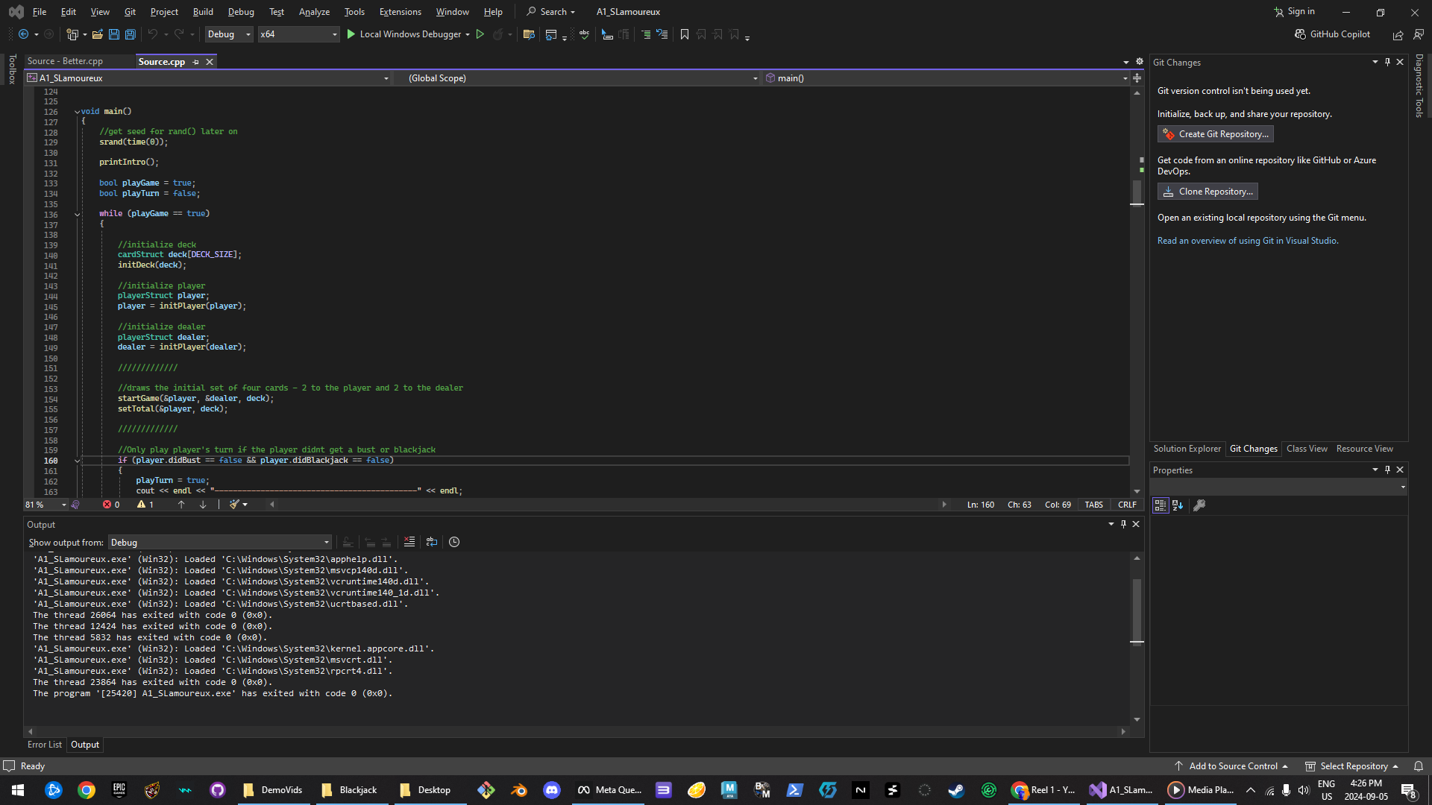Screen dimensions: 1432x805
Task: Click the Discord taskbar icon
Action: (552, 790)
